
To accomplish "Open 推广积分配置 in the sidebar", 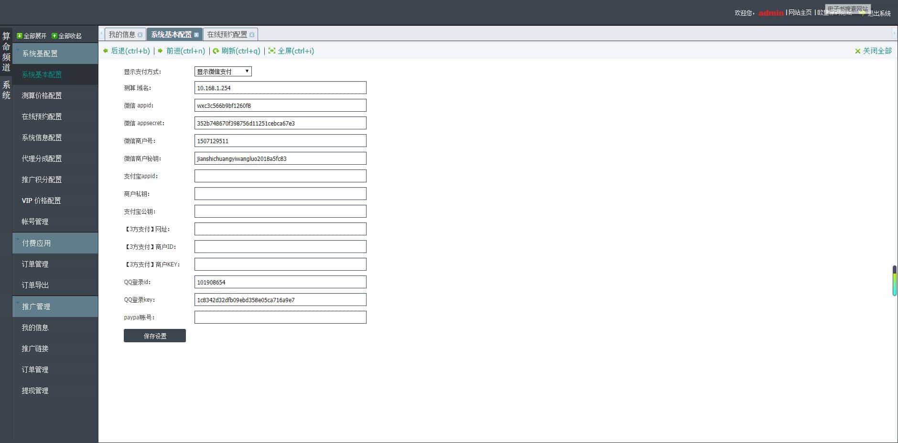I will (x=55, y=179).
